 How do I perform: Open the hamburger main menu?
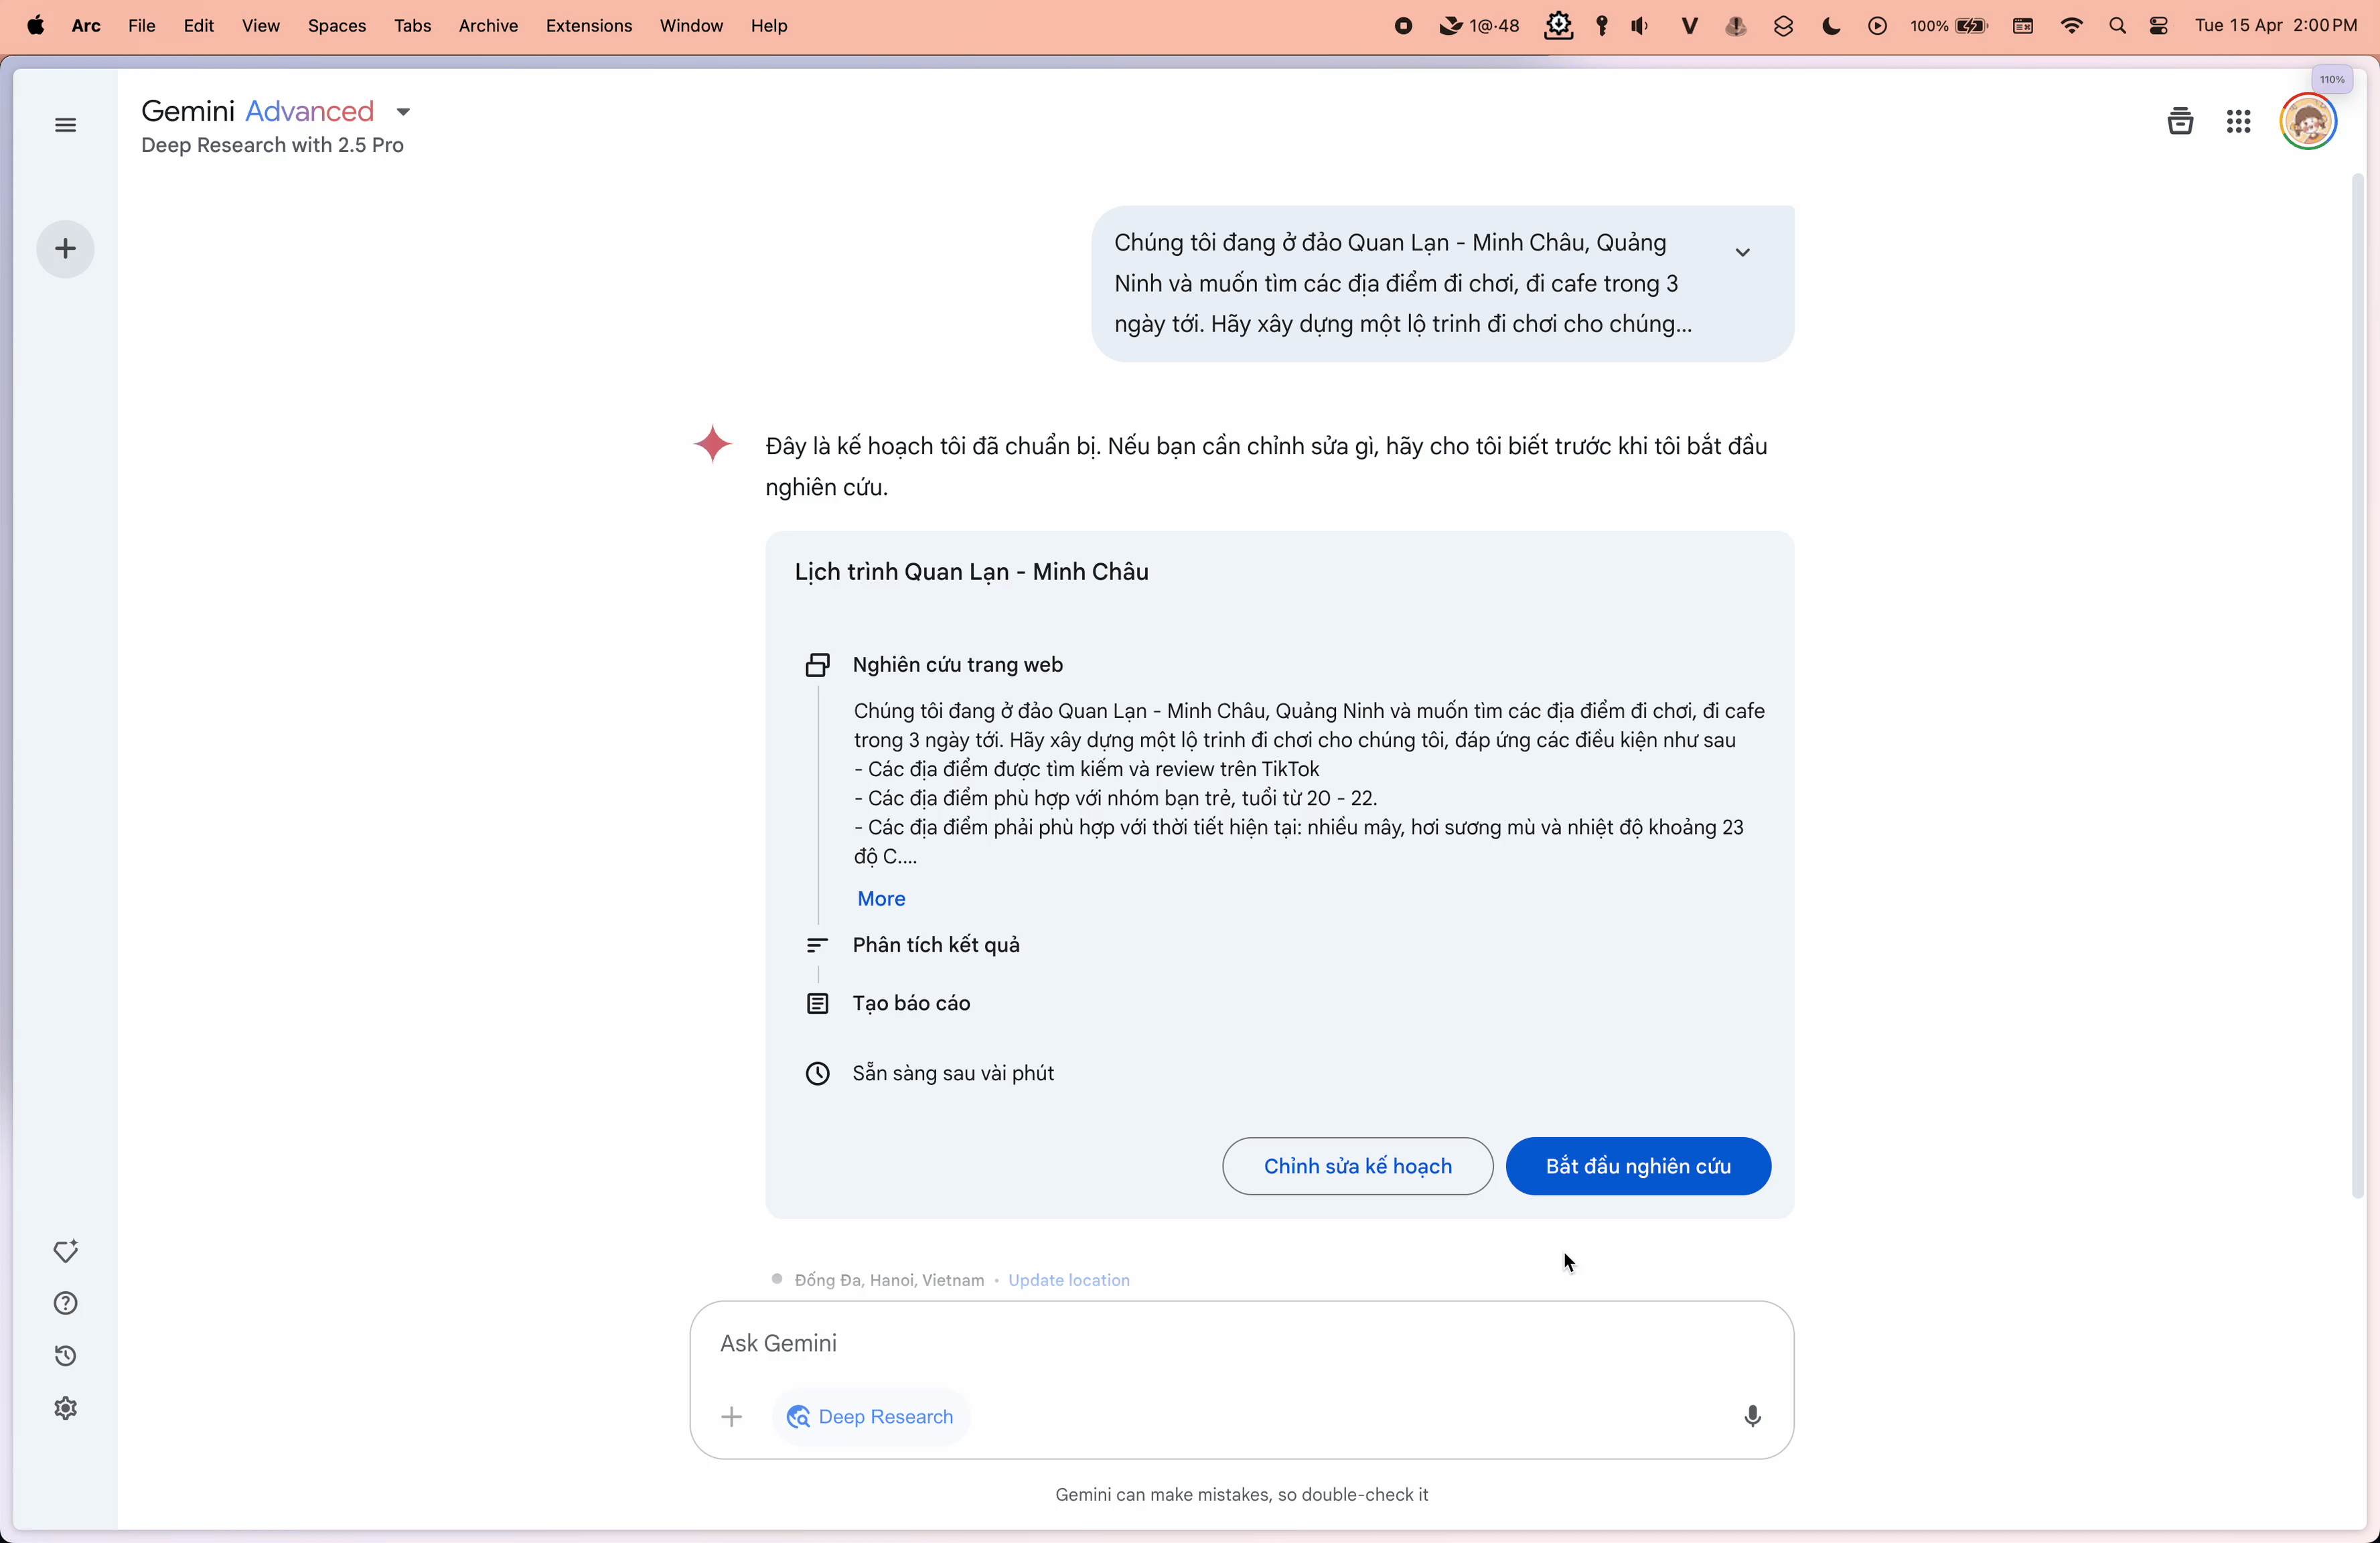point(65,125)
